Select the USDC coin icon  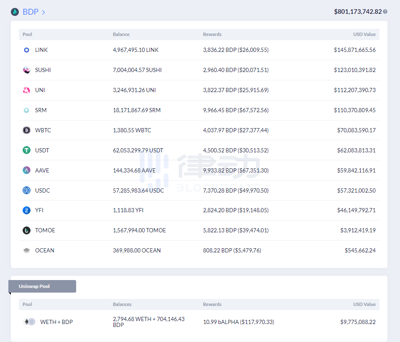(26, 190)
